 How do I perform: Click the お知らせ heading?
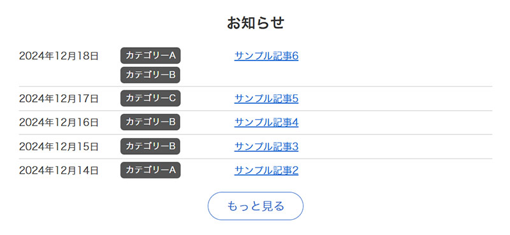pos(256,23)
